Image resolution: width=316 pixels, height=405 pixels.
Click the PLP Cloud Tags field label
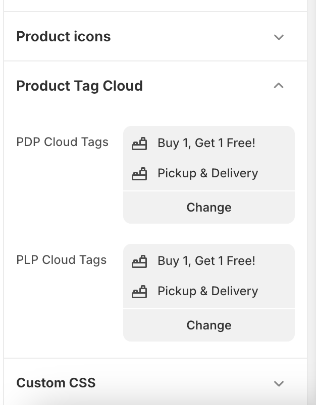62,260
